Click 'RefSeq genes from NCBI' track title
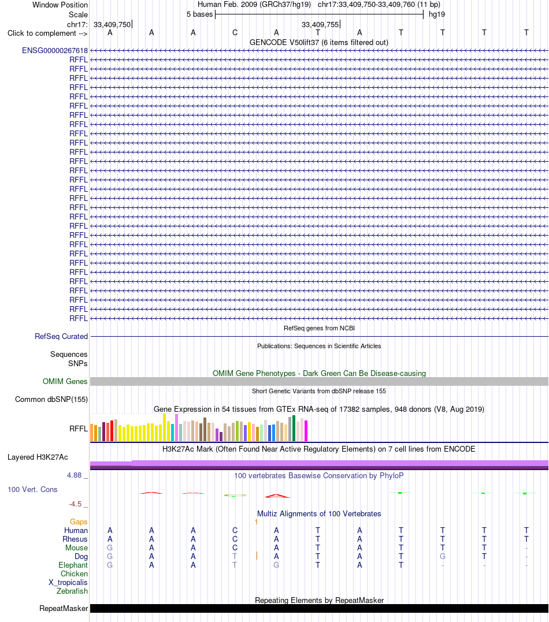549x622 pixels. pos(319,328)
